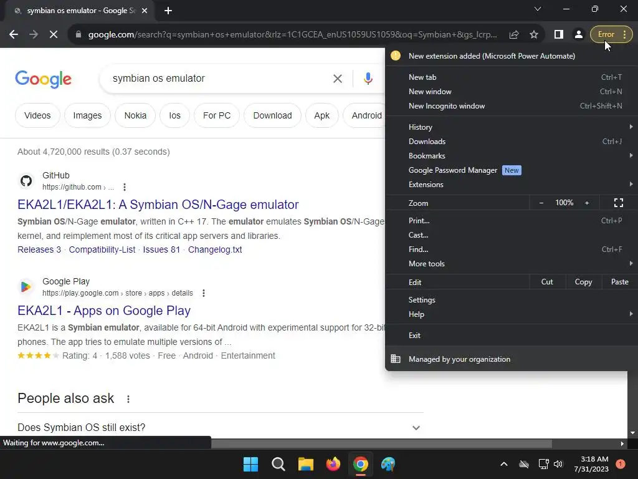Screen dimensions: 638x479
Task: Click the padlock site info icon
Action: point(79,35)
